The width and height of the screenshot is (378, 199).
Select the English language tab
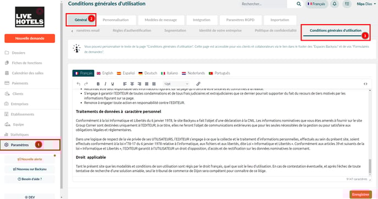click(x=105, y=73)
